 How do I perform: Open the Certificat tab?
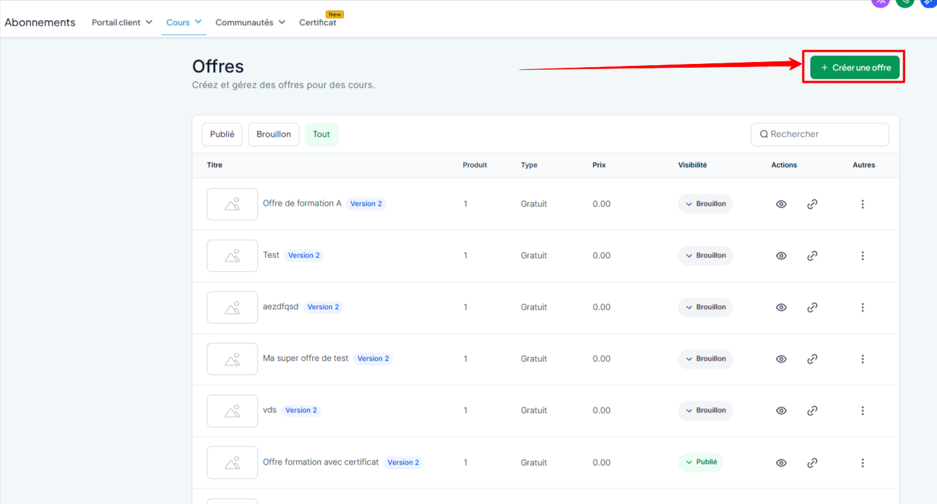[317, 23]
